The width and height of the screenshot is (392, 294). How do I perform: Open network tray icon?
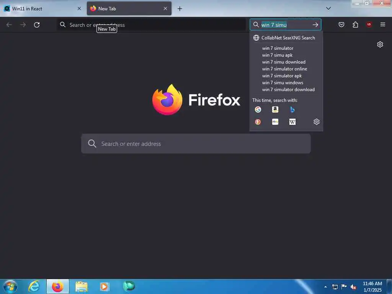335,287
